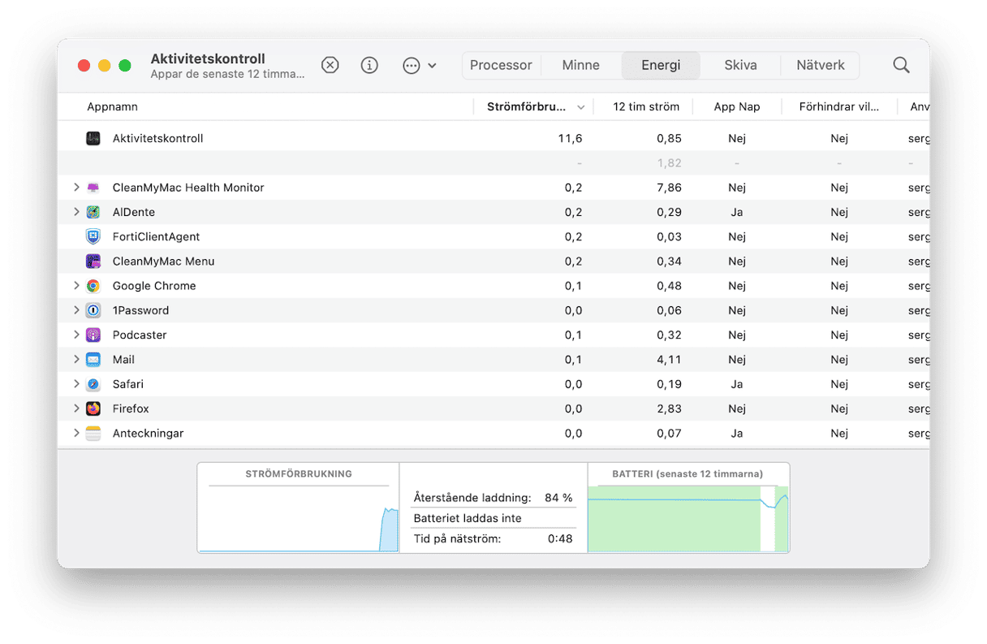Screen dimensions: 987x644
Task: Sort by 12 tim ström column
Action: click(646, 107)
